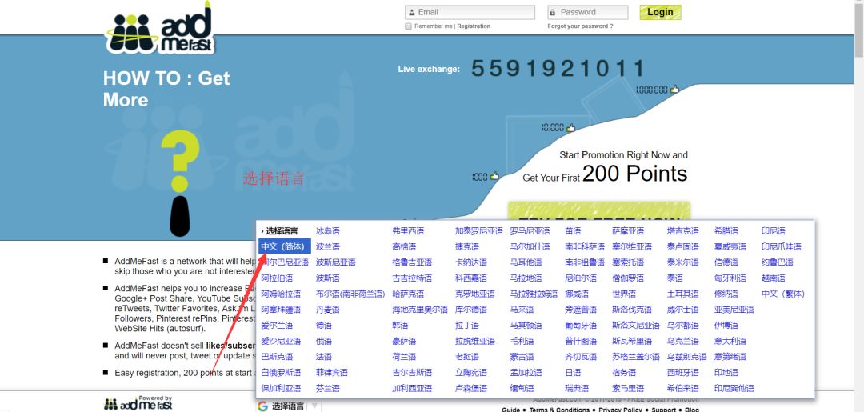Click the thumbs-up icon beside 1000

coord(494,176)
